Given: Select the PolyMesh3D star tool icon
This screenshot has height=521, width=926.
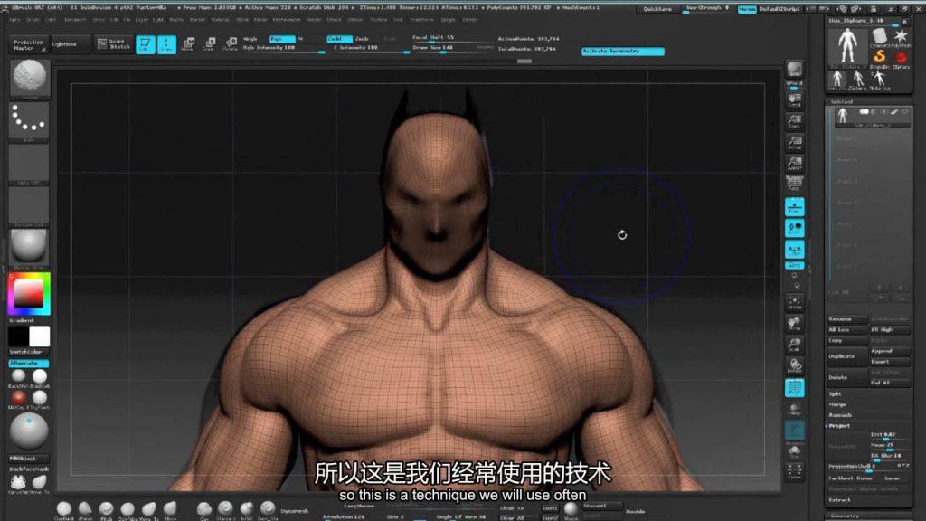Looking at the screenshot, I should (901, 36).
